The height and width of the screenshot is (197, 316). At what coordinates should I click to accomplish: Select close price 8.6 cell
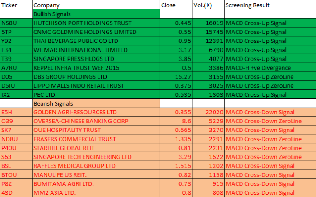click(x=176, y=121)
